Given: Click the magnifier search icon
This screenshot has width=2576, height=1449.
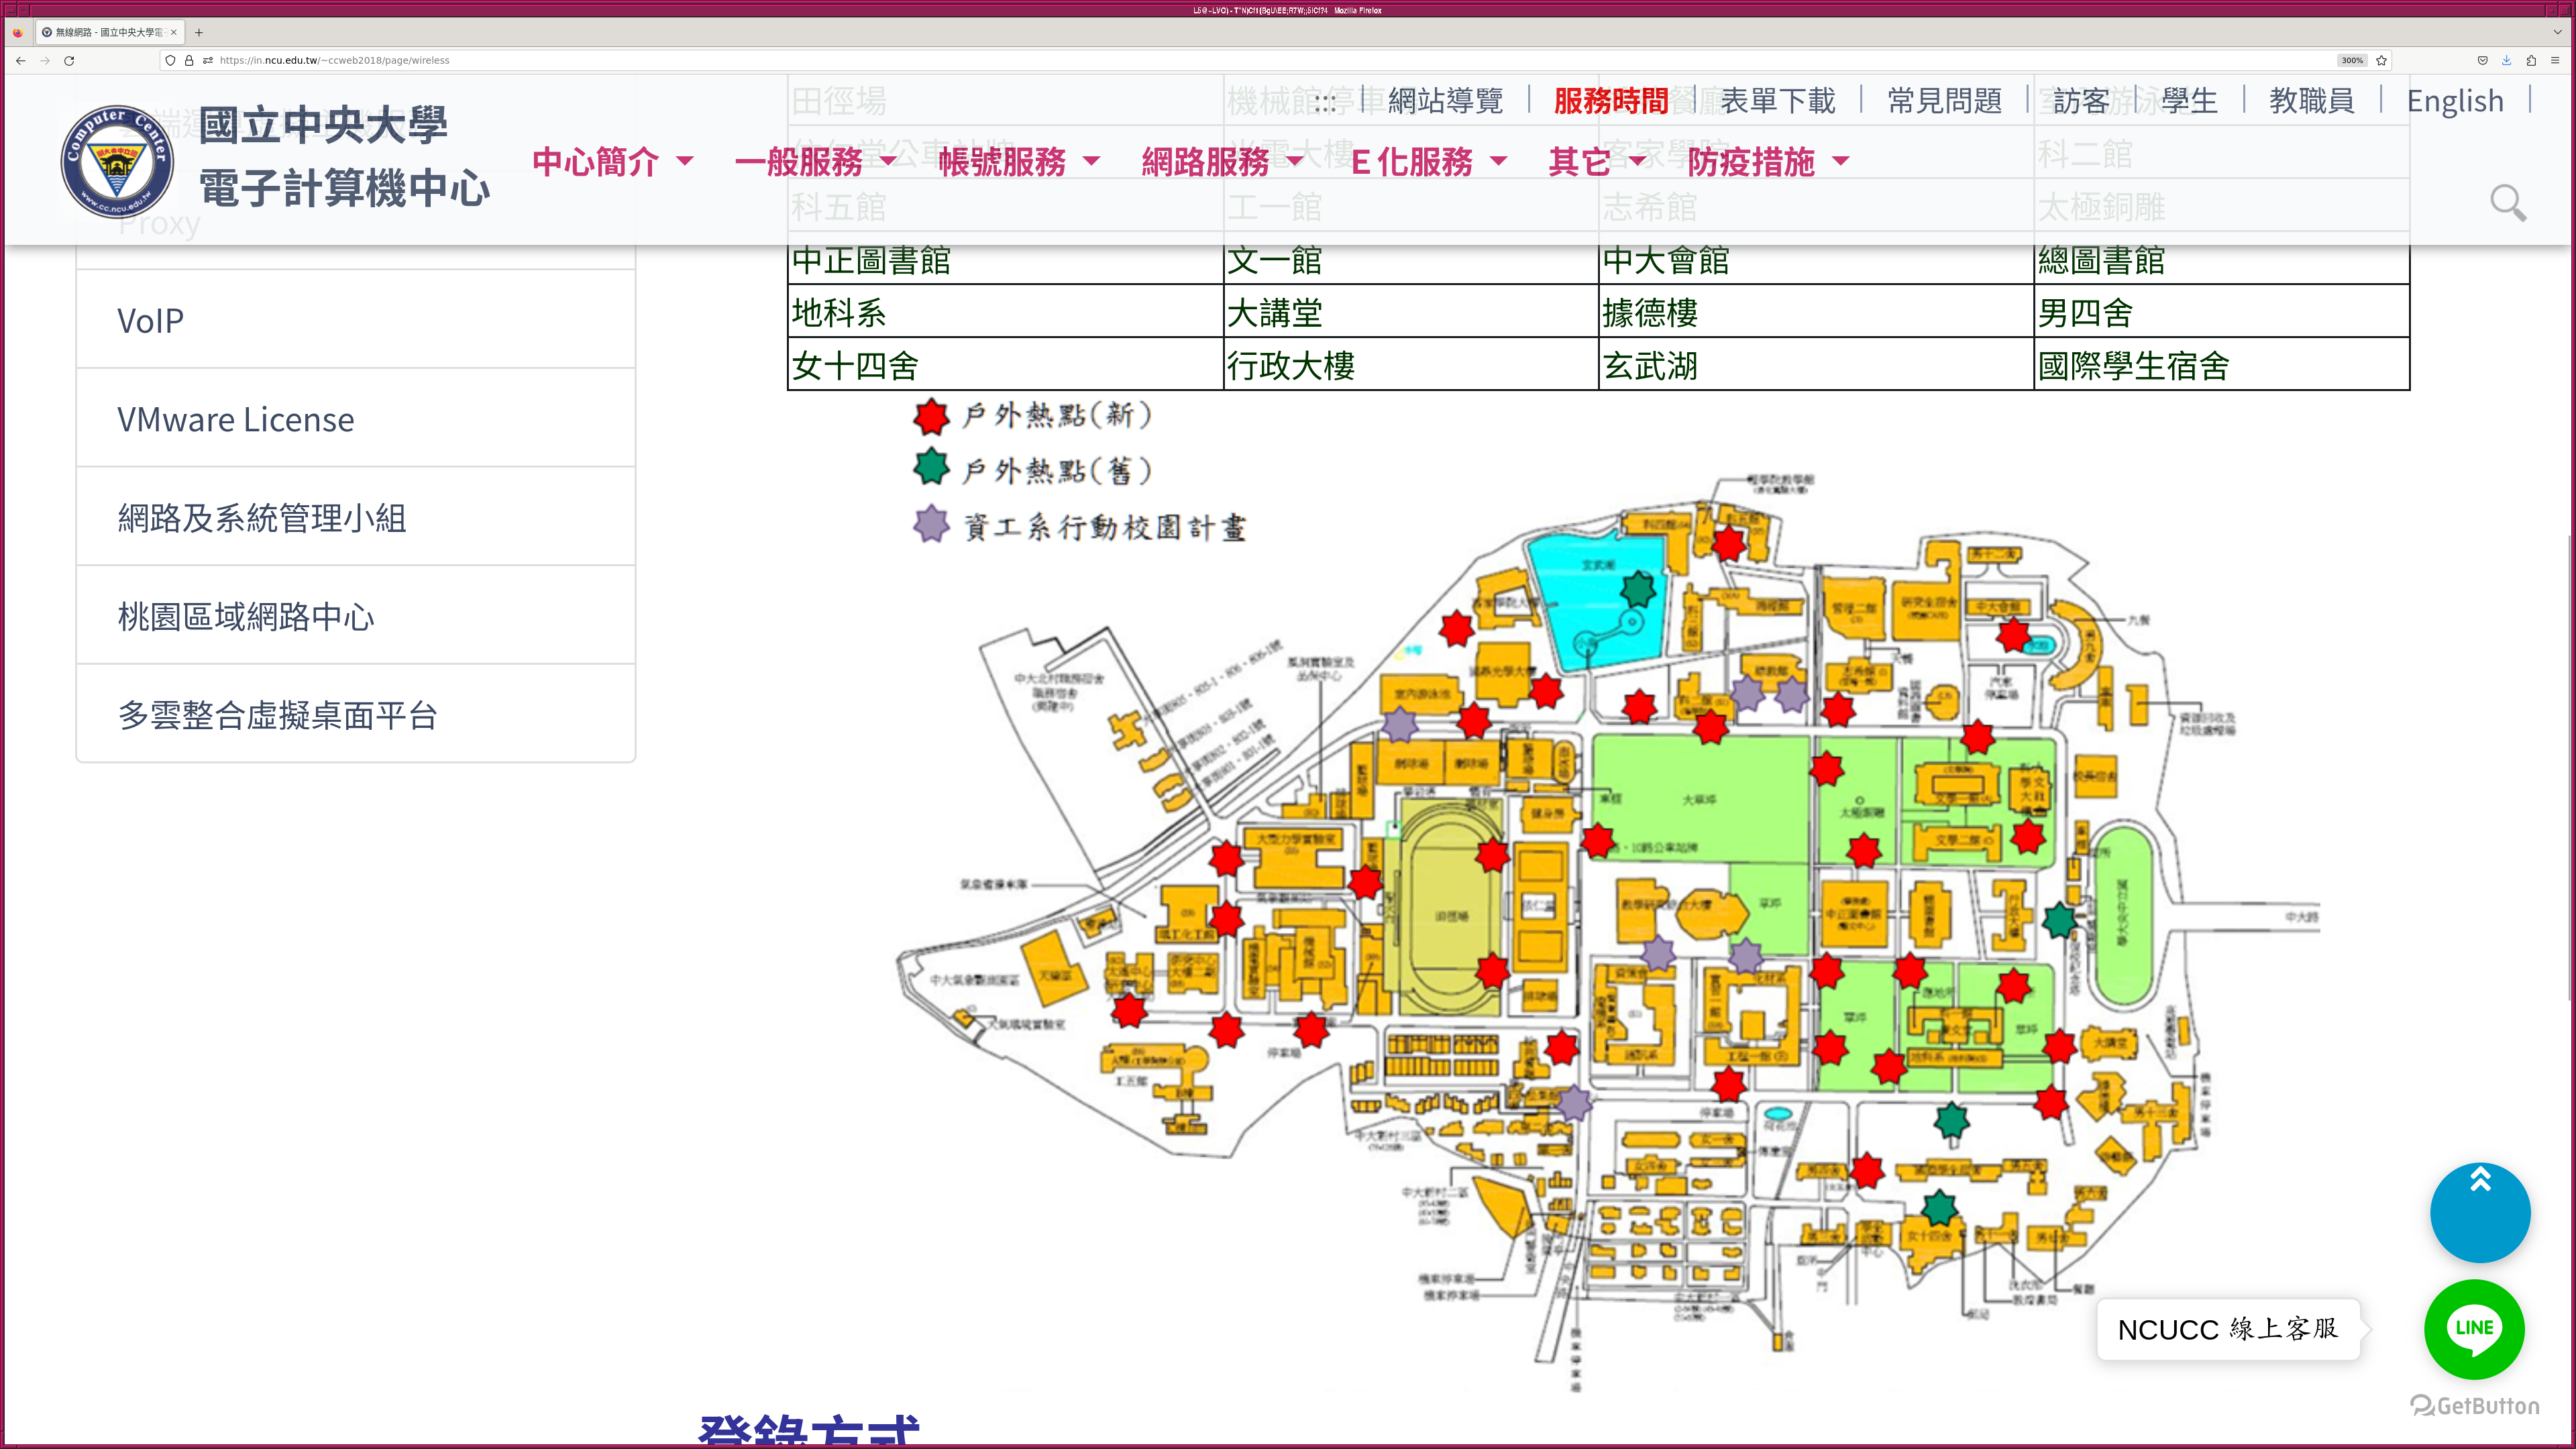Looking at the screenshot, I should 2507,203.
